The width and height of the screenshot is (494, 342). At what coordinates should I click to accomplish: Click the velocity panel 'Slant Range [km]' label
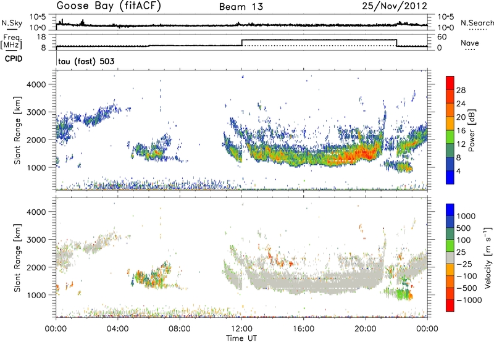(x=17, y=257)
